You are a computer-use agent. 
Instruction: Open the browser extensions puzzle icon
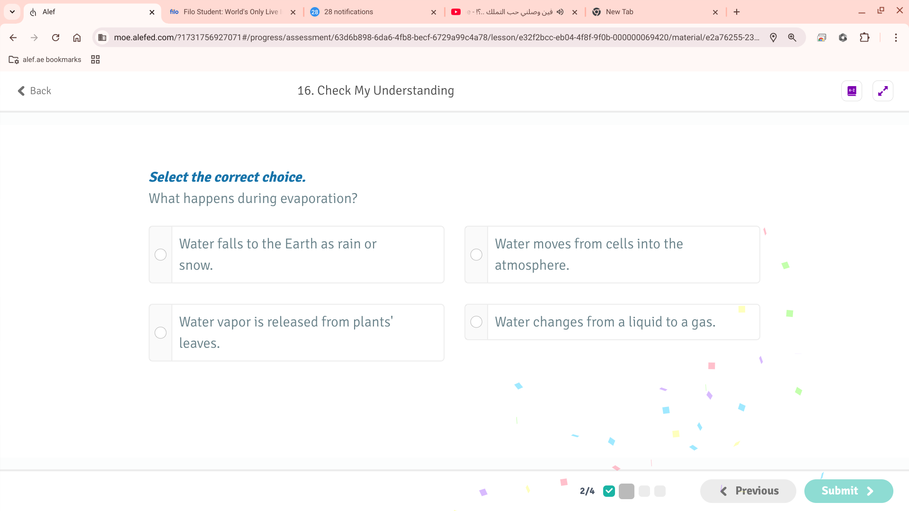pyautogui.click(x=864, y=37)
